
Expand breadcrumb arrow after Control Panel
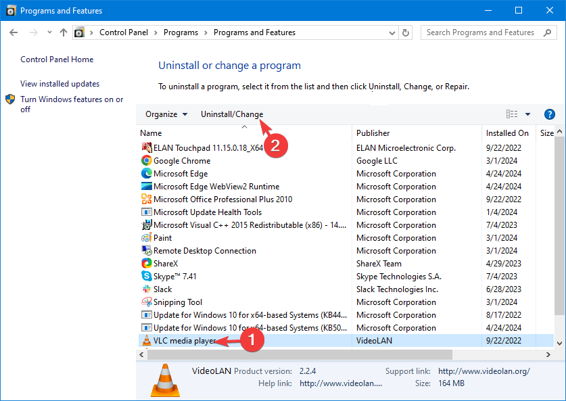[156, 33]
